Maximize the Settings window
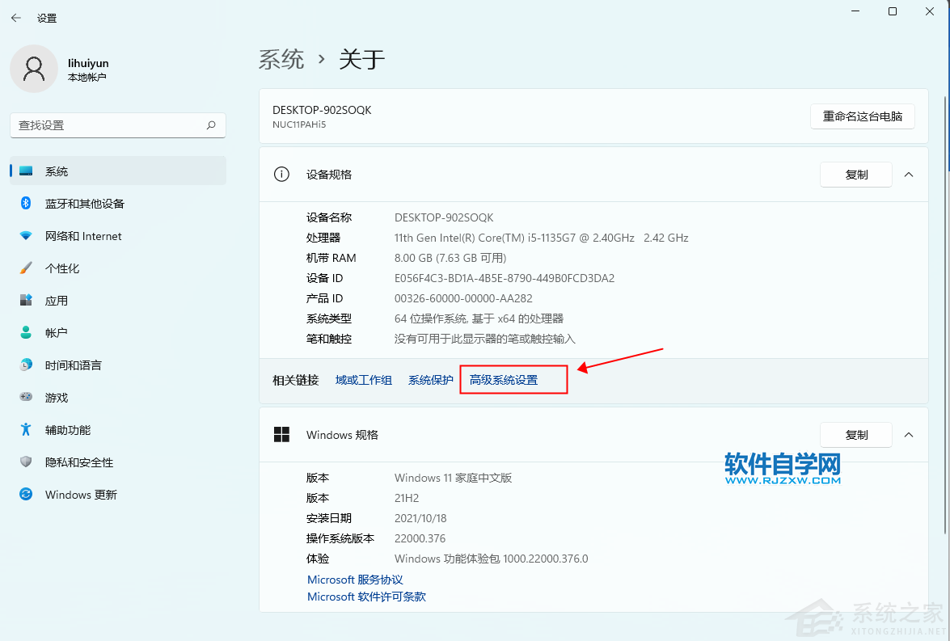Screen dimensions: 950x641 (x=893, y=11)
